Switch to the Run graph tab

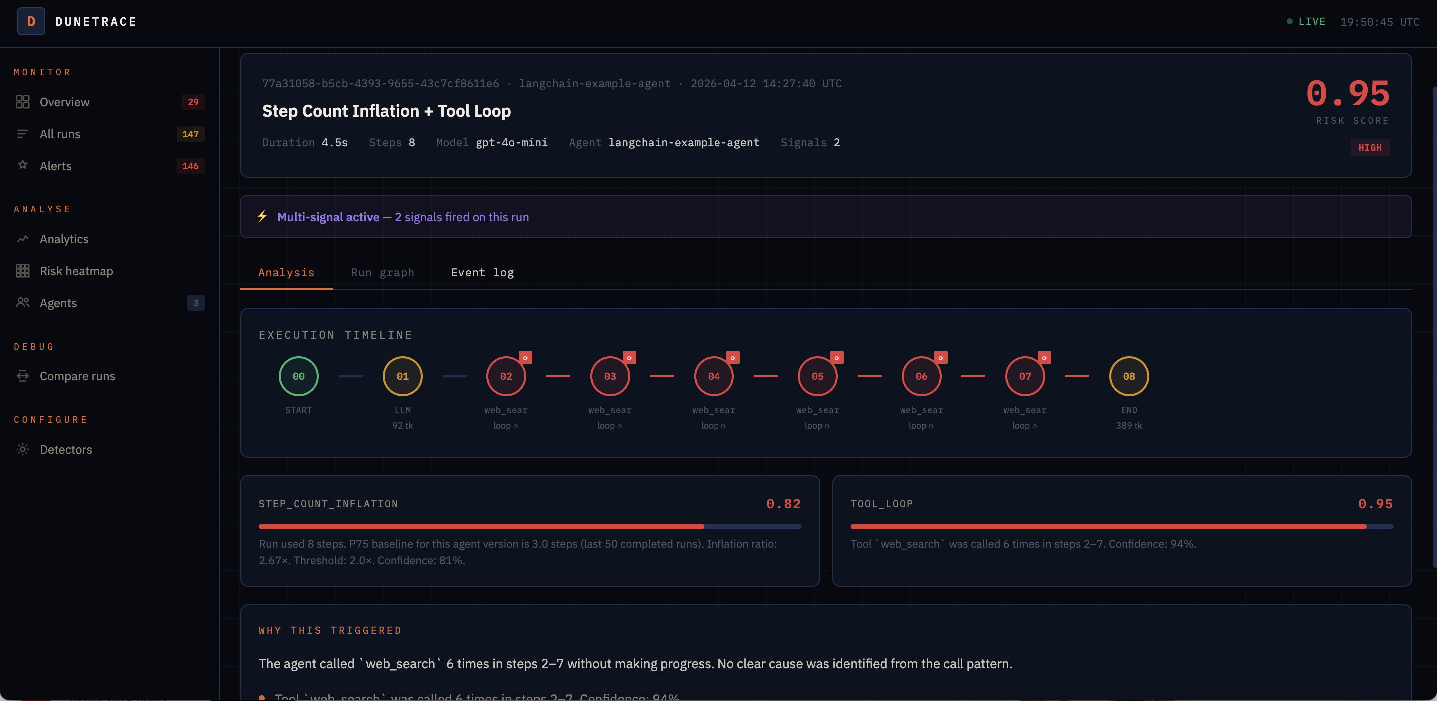[x=383, y=273]
